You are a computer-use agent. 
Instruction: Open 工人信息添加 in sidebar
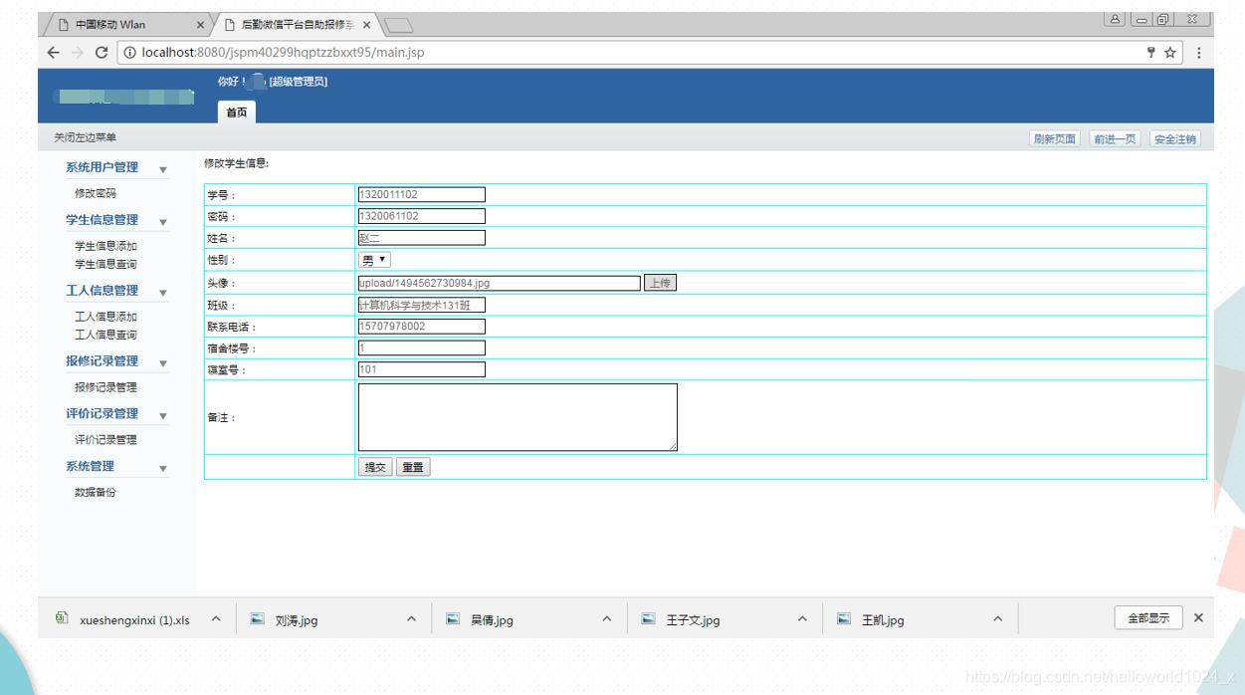[x=105, y=317]
